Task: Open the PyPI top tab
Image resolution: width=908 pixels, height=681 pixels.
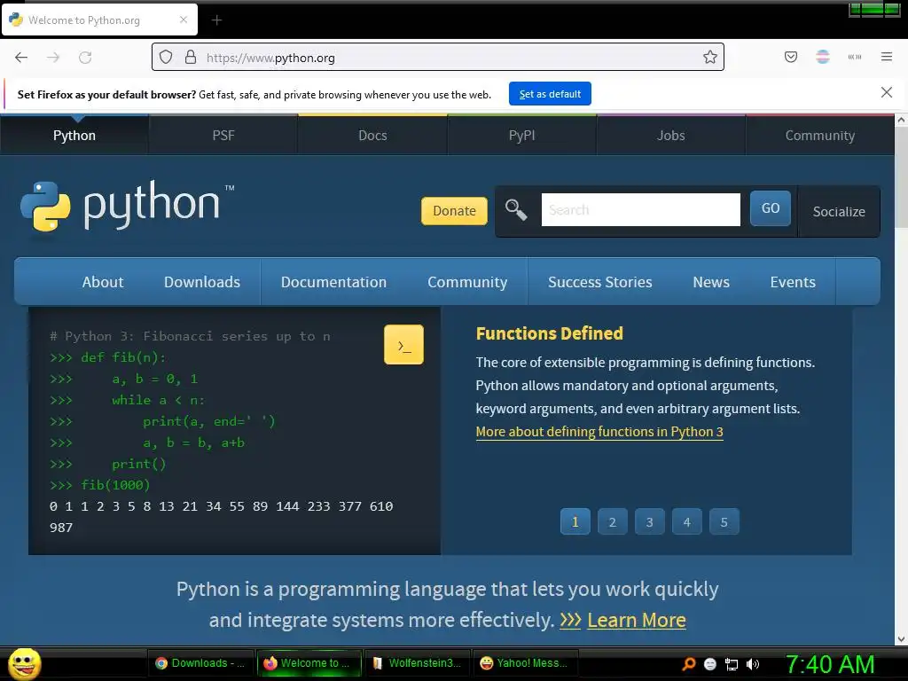Action: pos(521,136)
